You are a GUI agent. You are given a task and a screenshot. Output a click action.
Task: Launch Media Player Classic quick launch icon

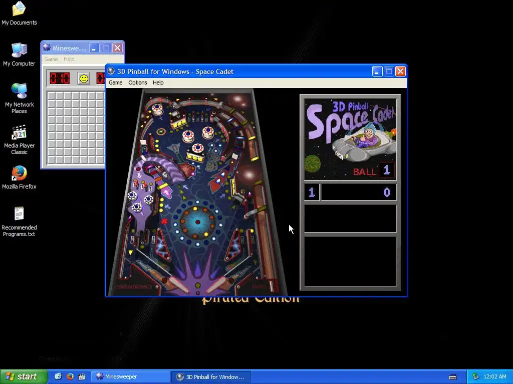click(82, 376)
